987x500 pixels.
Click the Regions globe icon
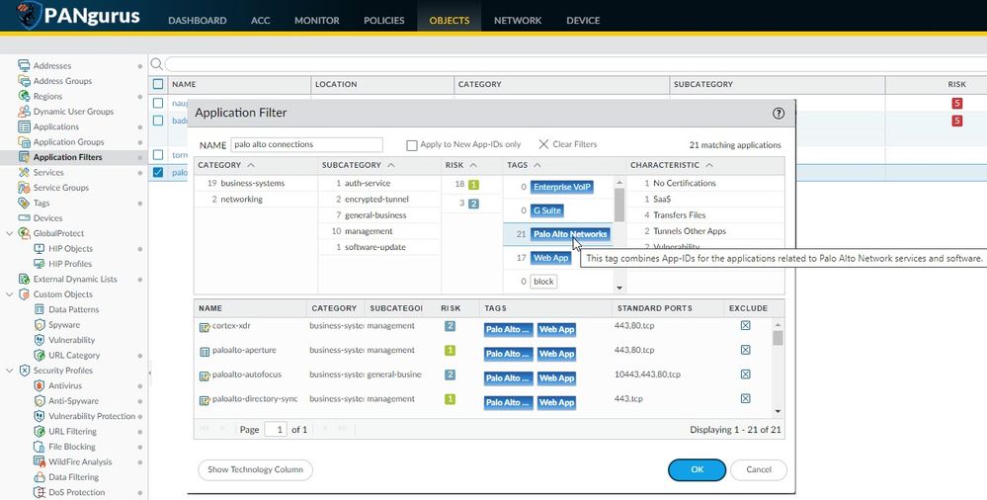[x=25, y=96]
